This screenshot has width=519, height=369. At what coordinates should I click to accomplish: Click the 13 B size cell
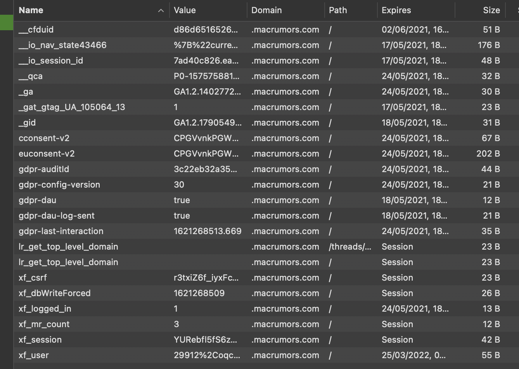(491, 309)
